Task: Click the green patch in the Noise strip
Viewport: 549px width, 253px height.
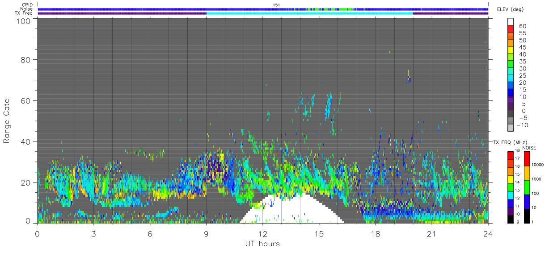Action: [x=346, y=9]
